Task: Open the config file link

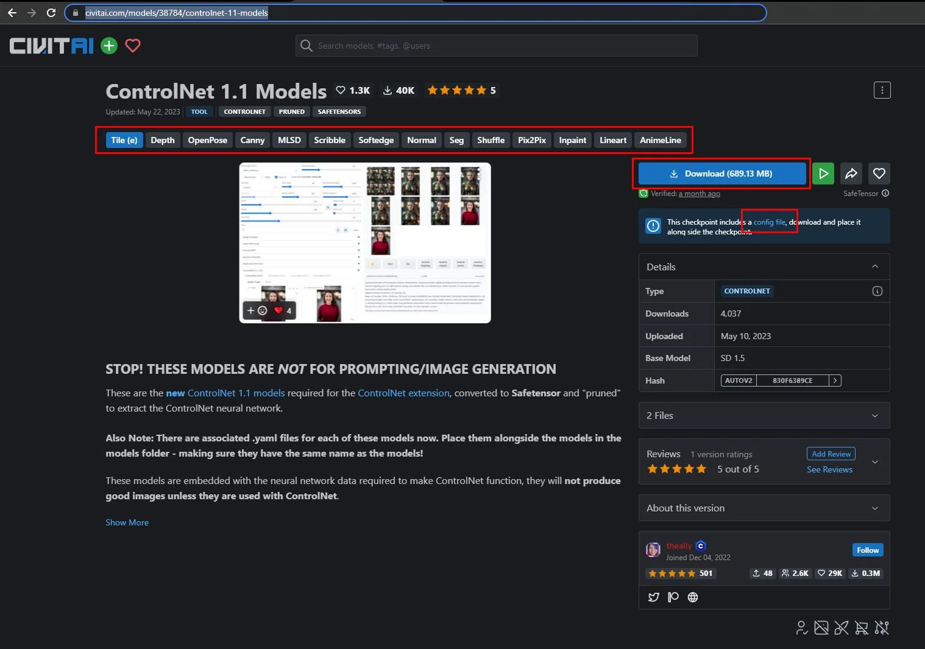Action: (x=770, y=222)
